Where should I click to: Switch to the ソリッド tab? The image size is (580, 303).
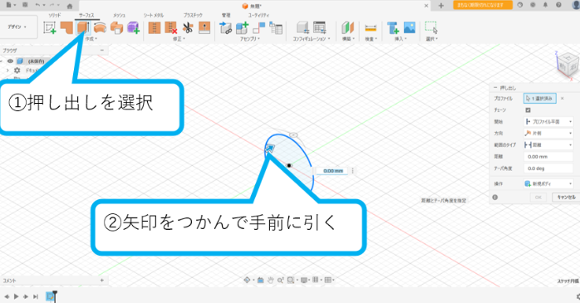(x=55, y=15)
